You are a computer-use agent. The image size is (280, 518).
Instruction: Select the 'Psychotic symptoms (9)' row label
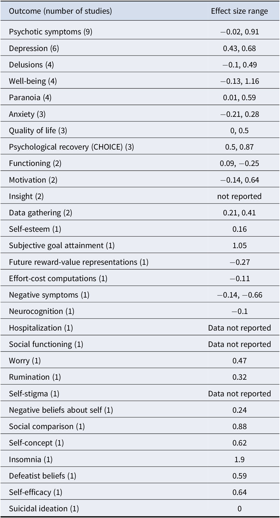(x=51, y=32)
